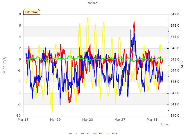Screen dimensions: 186x139
Task: Click the chart title 'Wind'
Action: pos(93,3)
